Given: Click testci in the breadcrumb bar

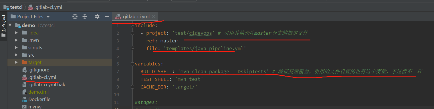Looking at the screenshot, I should click(16, 7).
